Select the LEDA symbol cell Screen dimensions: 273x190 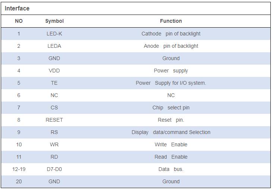54,46
